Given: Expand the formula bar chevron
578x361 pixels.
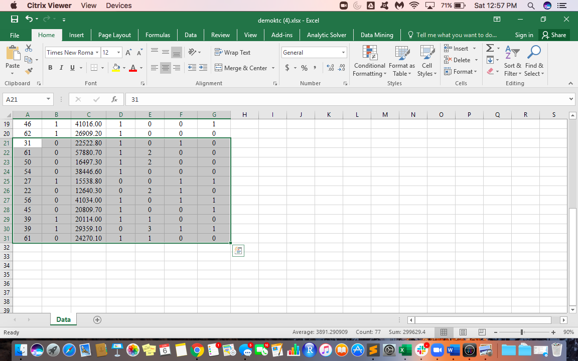Looking at the screenshot, I should pos(570,99).
